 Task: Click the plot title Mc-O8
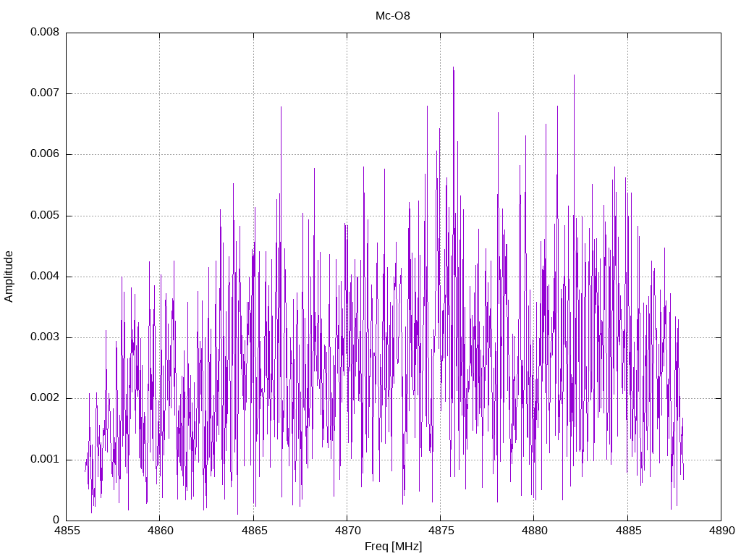tap(393, 16)
